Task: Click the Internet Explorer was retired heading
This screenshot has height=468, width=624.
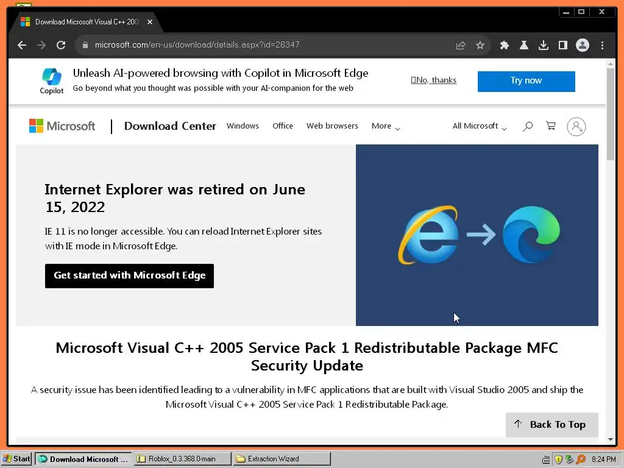Action: click(x=175, y=198)
